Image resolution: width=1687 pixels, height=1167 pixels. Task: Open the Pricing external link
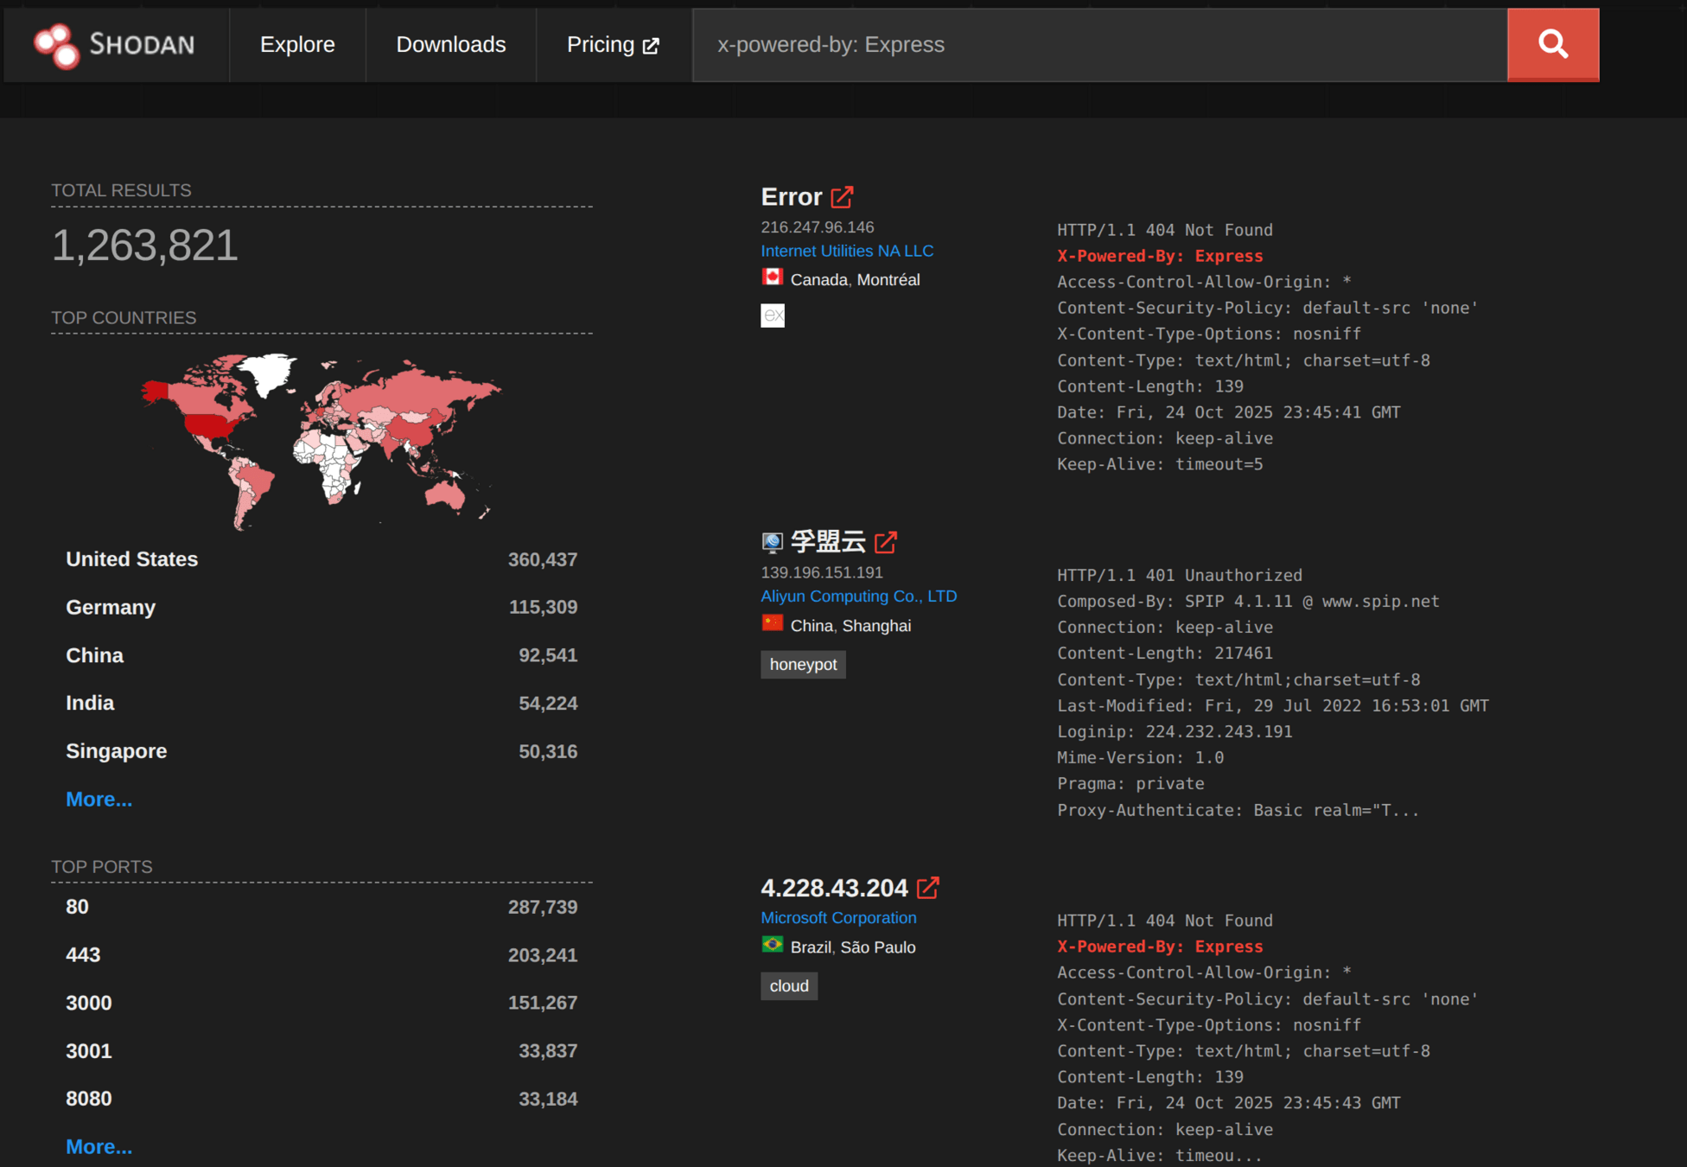click(613, 45)
